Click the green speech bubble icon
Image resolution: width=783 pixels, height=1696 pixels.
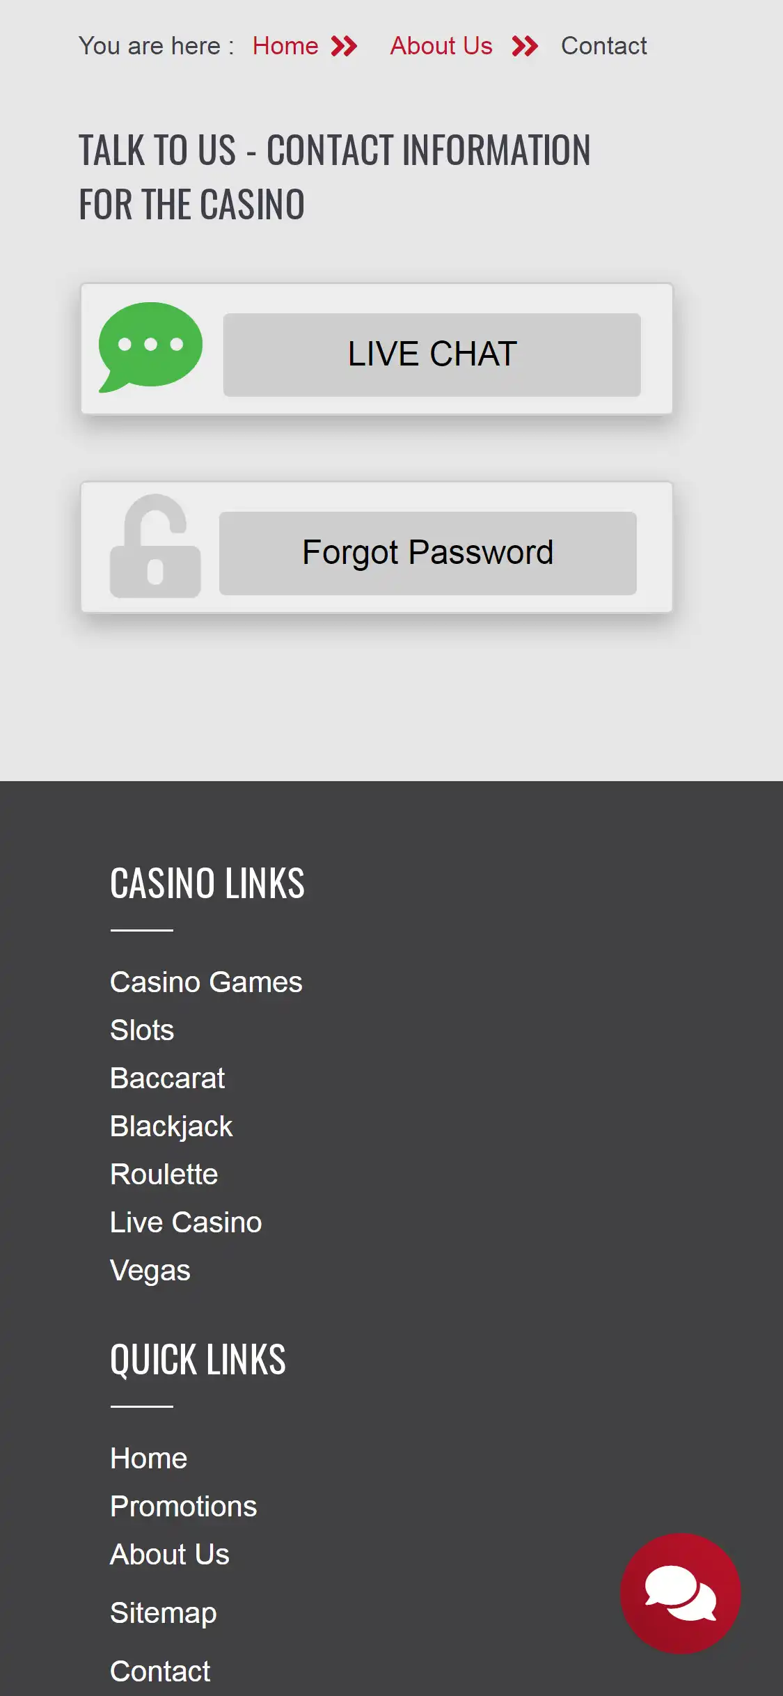150,347
